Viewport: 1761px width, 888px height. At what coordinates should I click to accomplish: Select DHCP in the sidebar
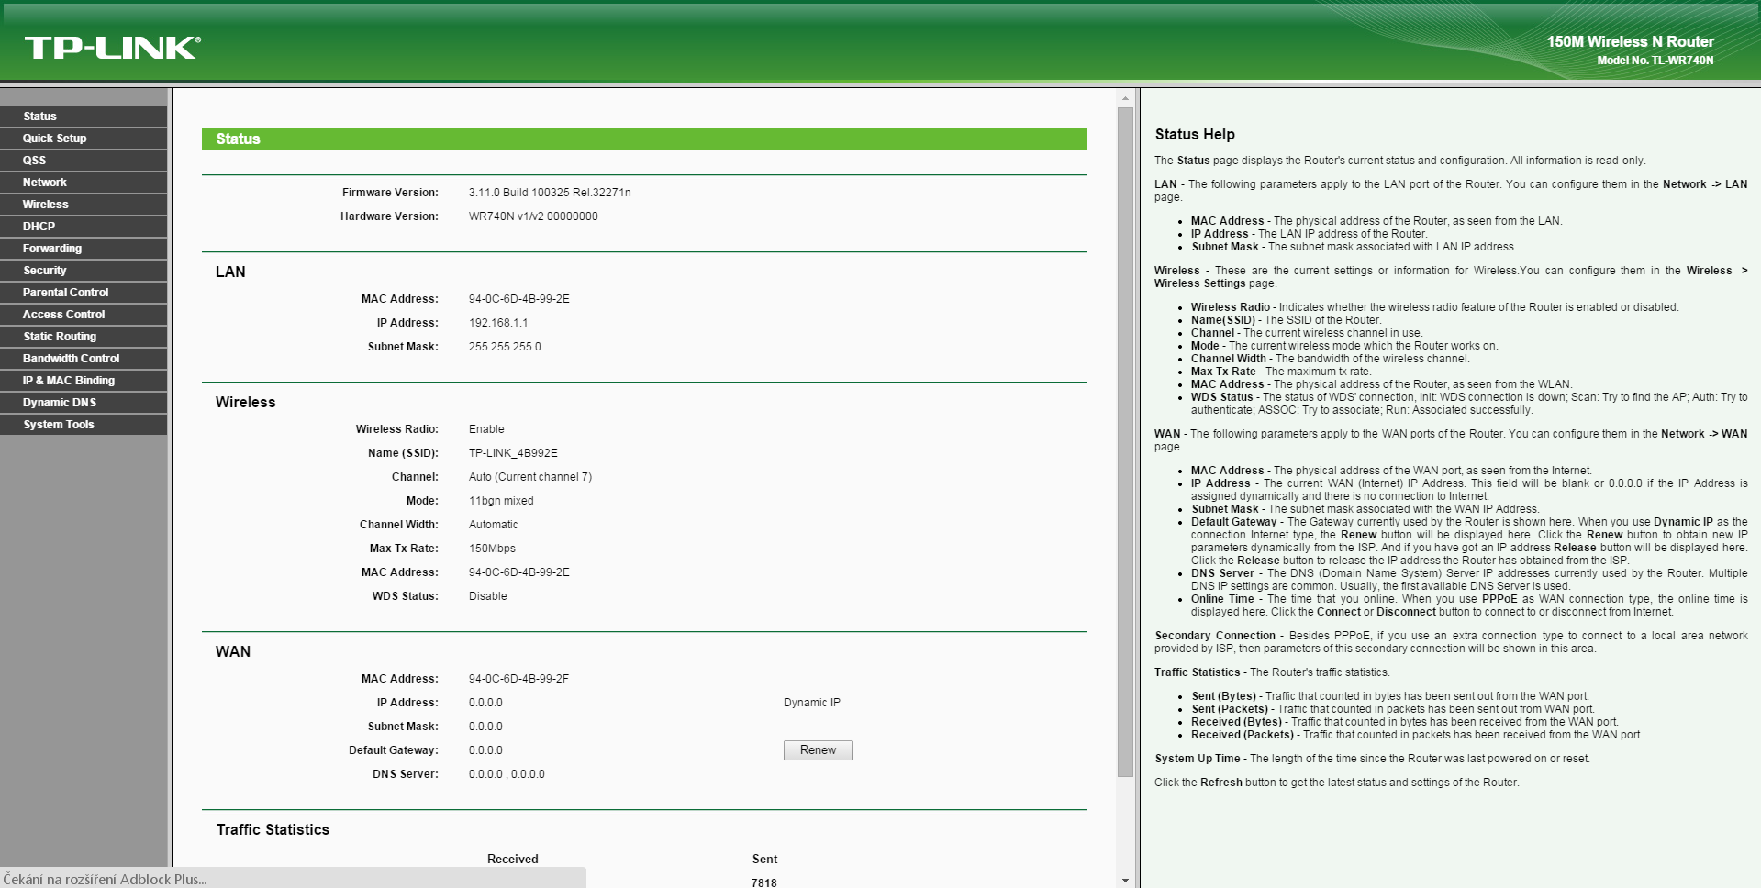(x=84, y=227)
